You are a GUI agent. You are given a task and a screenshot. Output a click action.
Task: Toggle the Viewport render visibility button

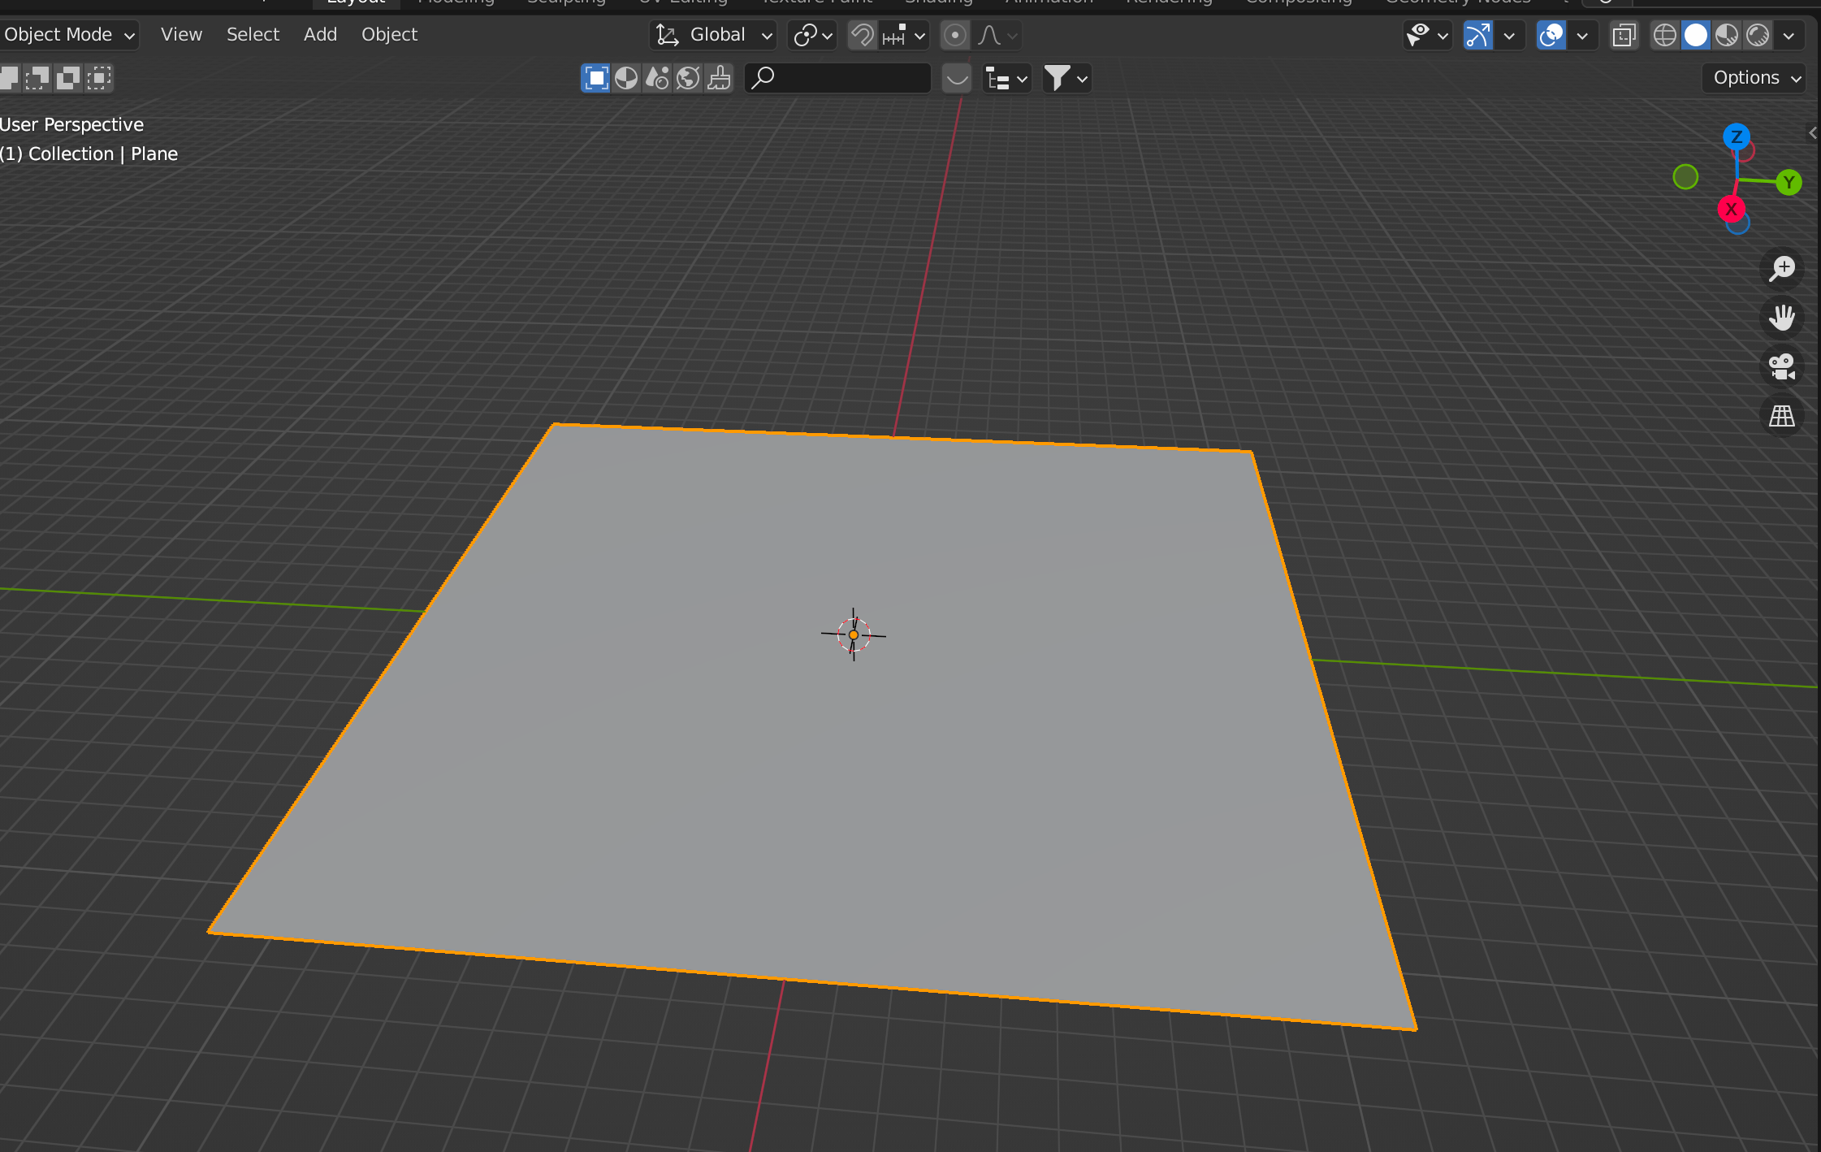pyautogui.click(x=1756, y=36)
